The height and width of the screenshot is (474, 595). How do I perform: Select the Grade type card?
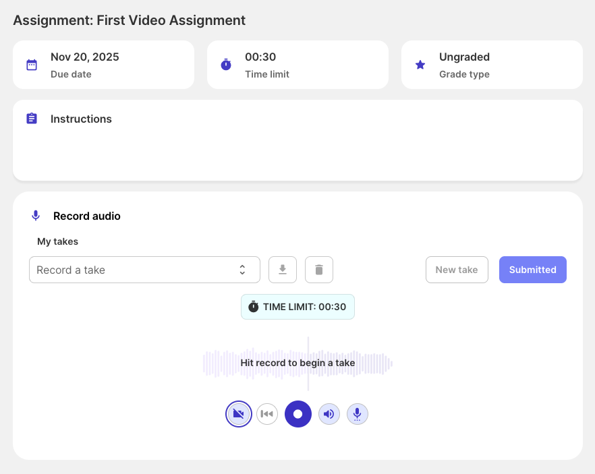(x=492, y=64)
